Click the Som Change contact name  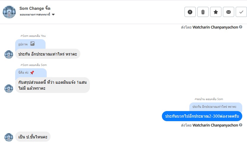coord(35,8)
